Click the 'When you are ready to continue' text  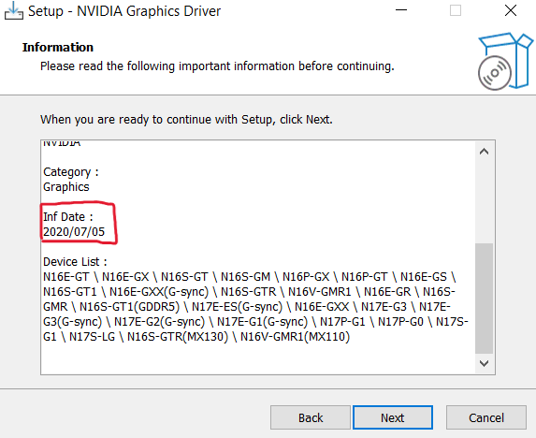pos(186,120)
